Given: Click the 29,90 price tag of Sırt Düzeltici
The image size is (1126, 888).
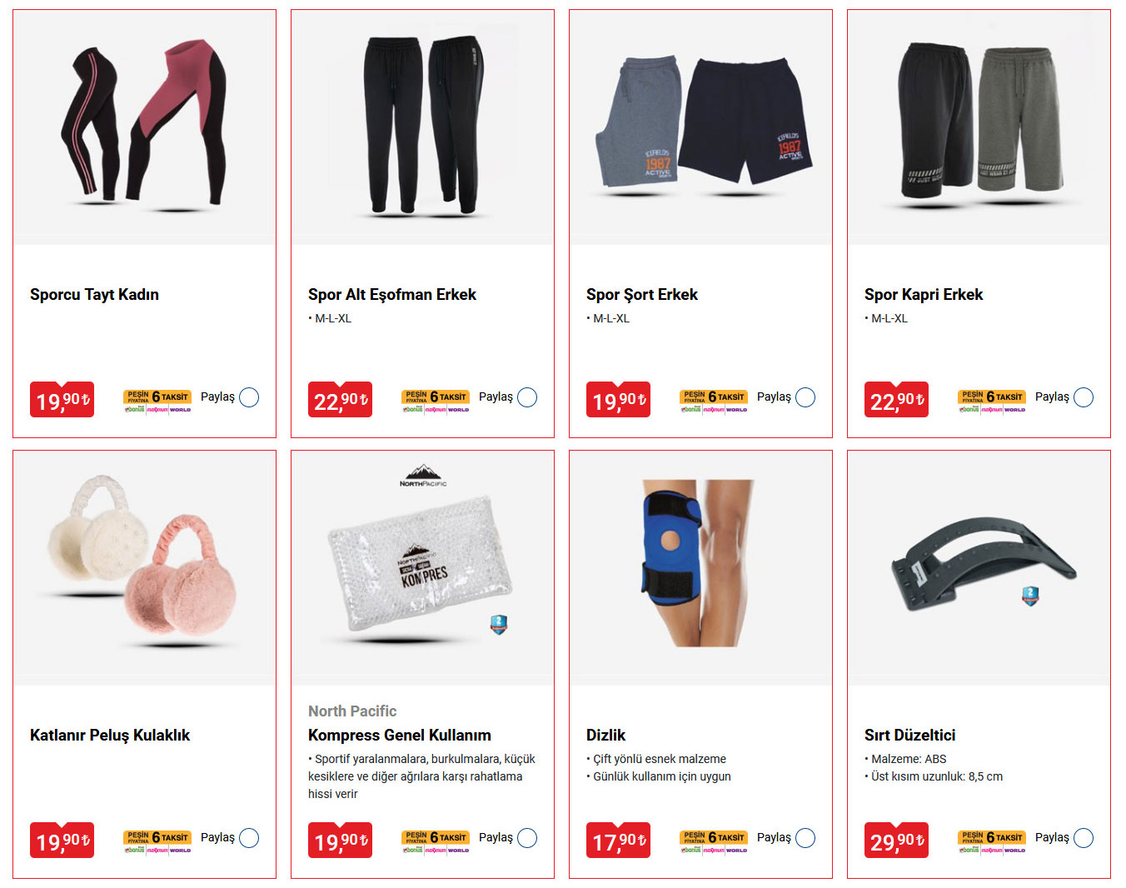Looking at the screenshot, I should pyautogui.click(x=896, y=841).
